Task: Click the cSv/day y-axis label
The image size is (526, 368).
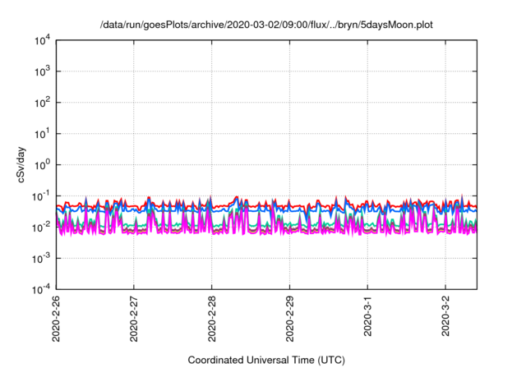Action: pos(21,164)
